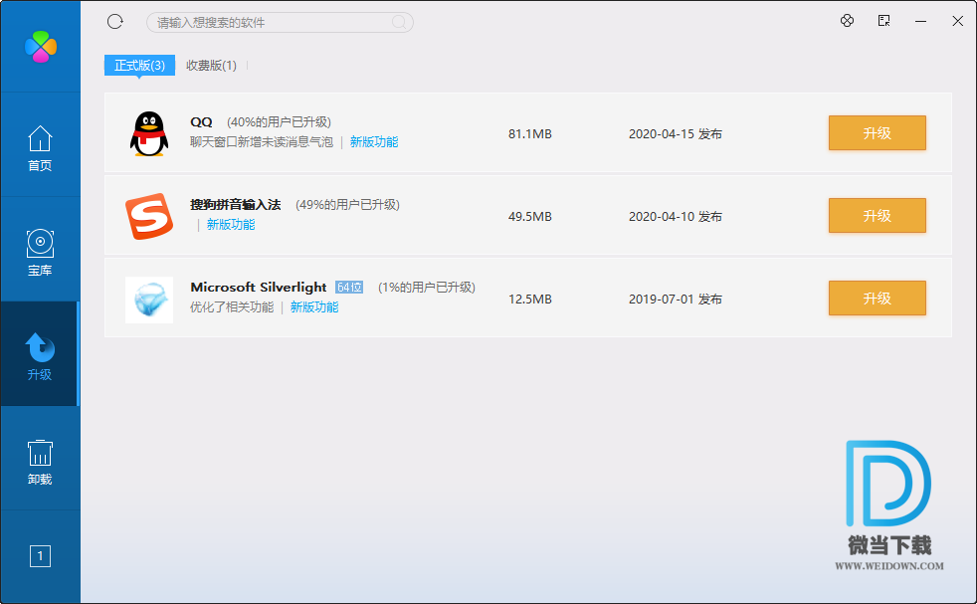The width and height of the screenshot is (977, 604).
Task: Click the refresh circular arrow icon
Action: (x=115, y=22)
